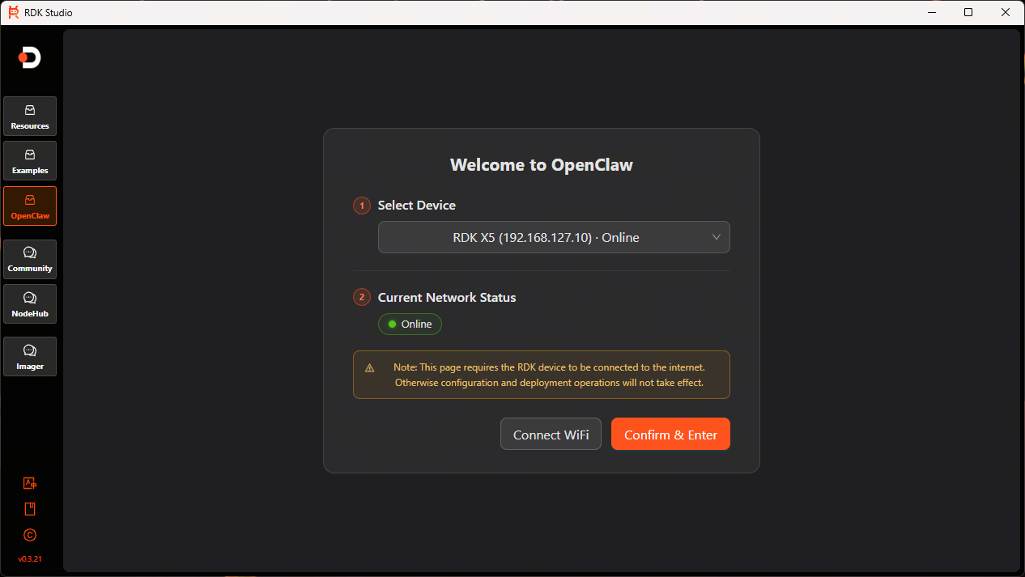Click the v0.3.21 version label

point(30,559)
